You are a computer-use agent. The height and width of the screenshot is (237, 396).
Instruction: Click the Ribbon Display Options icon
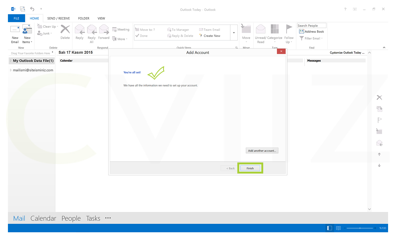click(x=355, y=9)
